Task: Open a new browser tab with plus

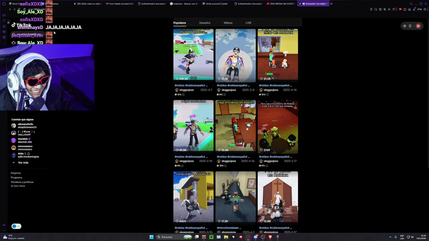Action: click(x=331, y=4)
